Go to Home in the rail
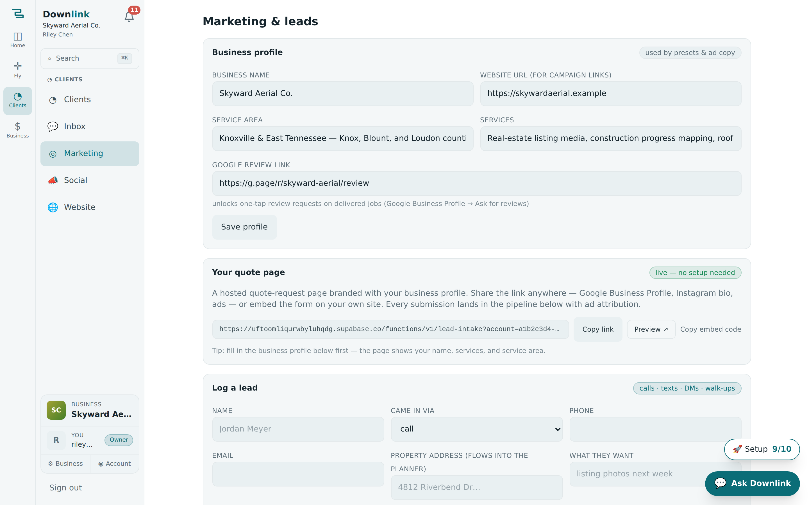The height and width of the screenshot is (505, 809). tap(18, 40)
